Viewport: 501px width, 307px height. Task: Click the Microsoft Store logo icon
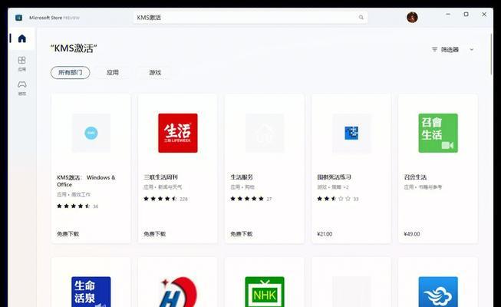pos(19,18)
